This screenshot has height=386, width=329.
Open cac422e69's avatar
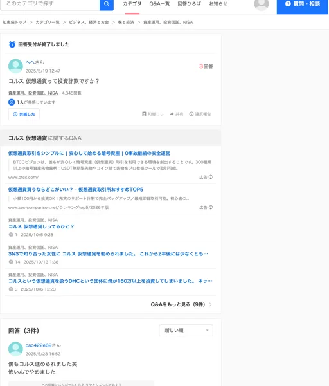[x=15, y=349]
